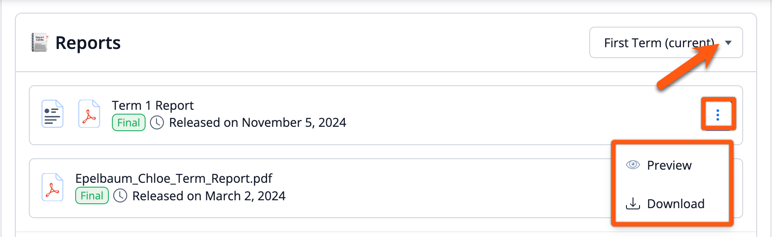The image size is (772, 237).
Task: Click the download arrow icon in the menu
Action: [x=633, y=203]
